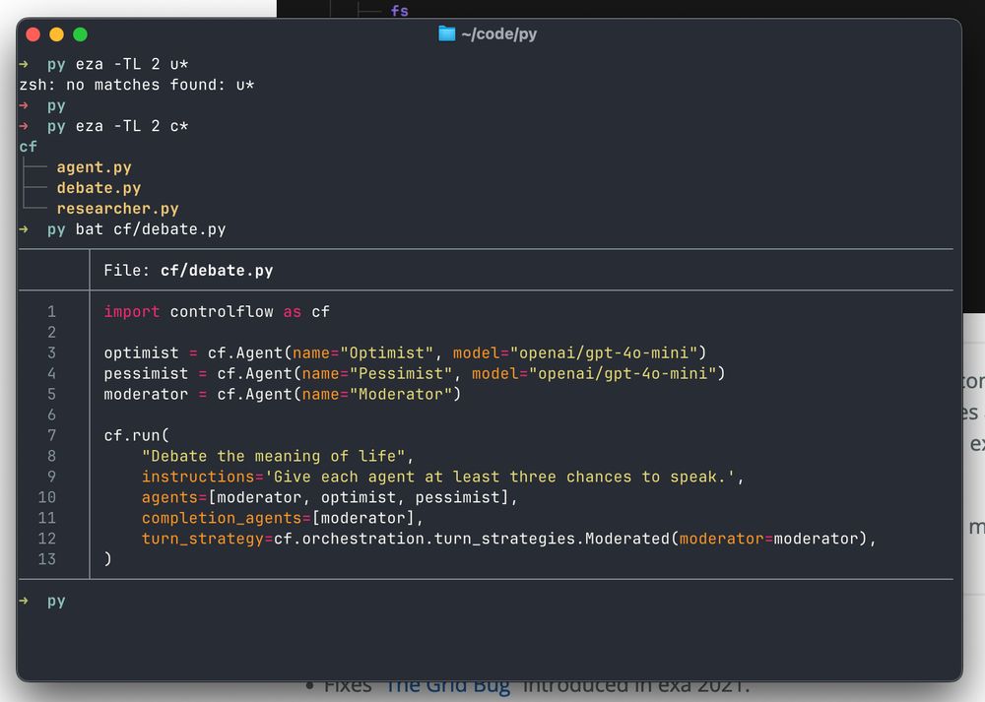The width and height of the screenshot is (985, 702).
Task: Click the moderator agent definition line
Action: tap(283, 395)
